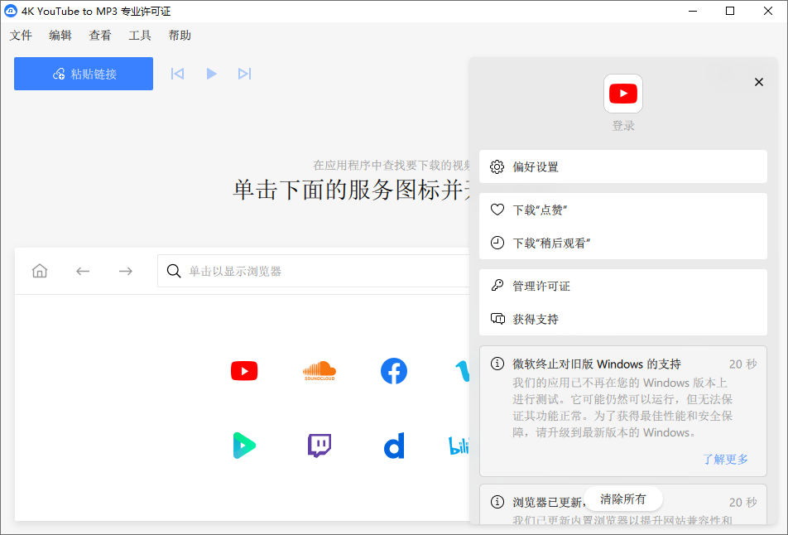
Task: Open the Facebook service icon
Action: click(393, 371)
